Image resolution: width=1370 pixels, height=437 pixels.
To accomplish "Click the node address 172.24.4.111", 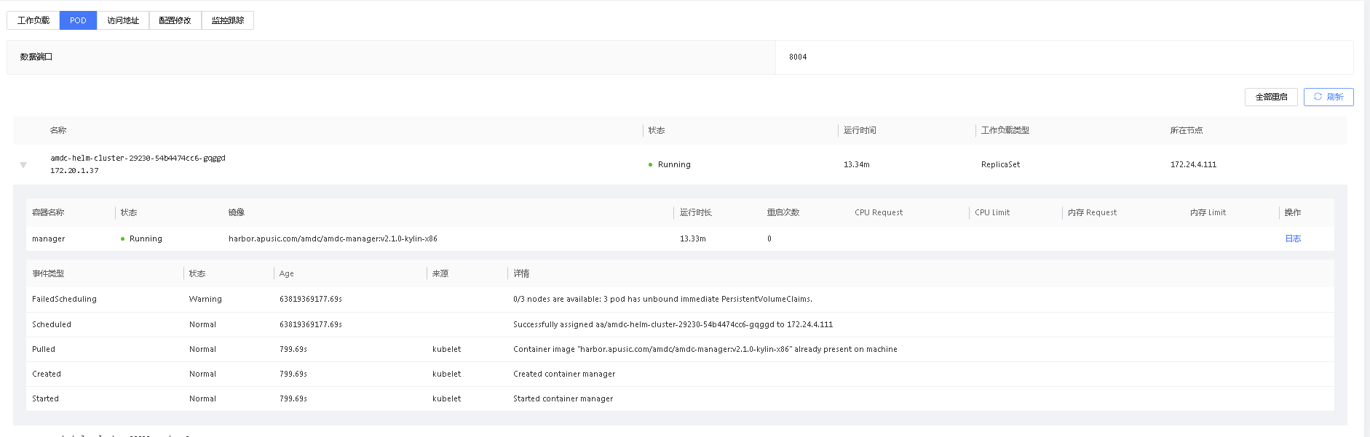I will tap(1193, 164).
